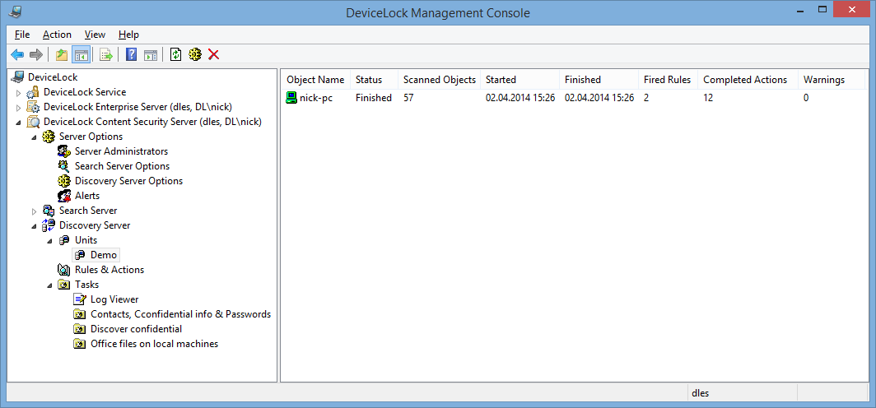Click the gray Forward arrow toolbar button

coord(35,54)
